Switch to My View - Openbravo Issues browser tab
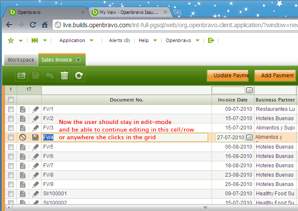The height and width of the screenshot is (211, 298). point(129,12)
